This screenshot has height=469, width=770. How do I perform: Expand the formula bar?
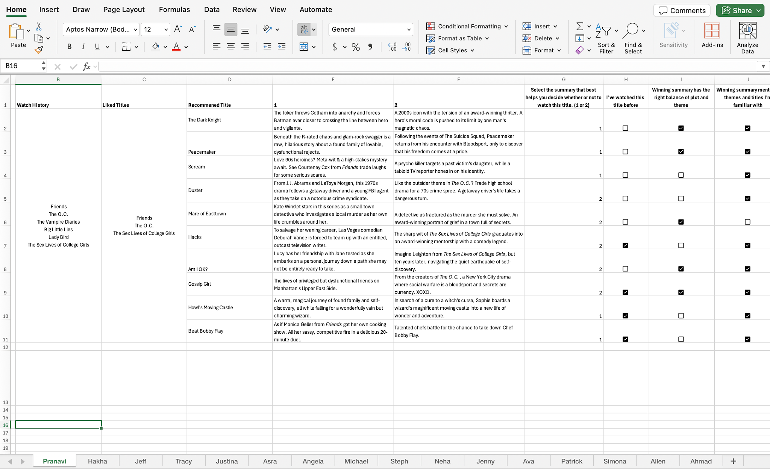coord(763,67)
